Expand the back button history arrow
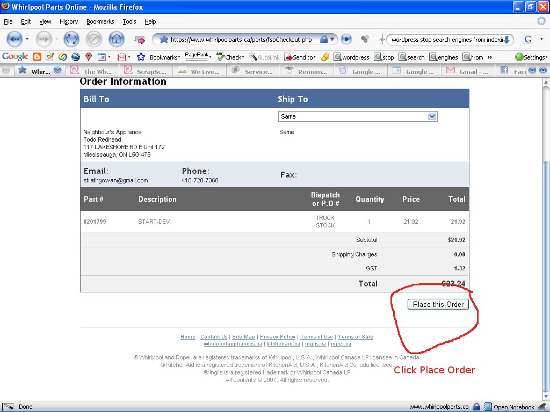The width and height of the screenshot is (550, 412). click(x=27, y=39)
